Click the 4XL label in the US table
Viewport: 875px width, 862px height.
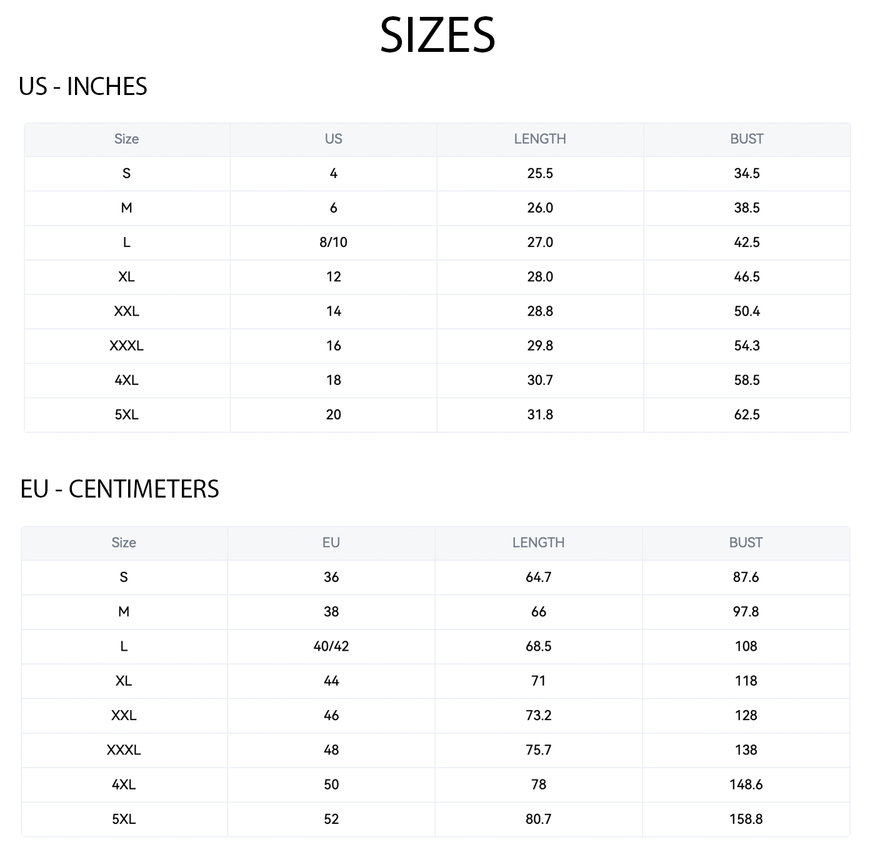point(126,380)
